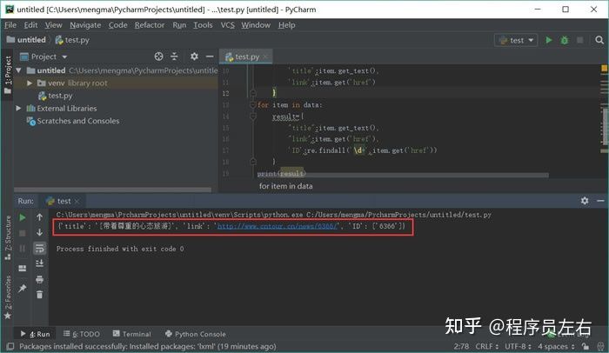Clear all console output with trash icon
This screenshot has width=609, height=353.
pos(40,295)
